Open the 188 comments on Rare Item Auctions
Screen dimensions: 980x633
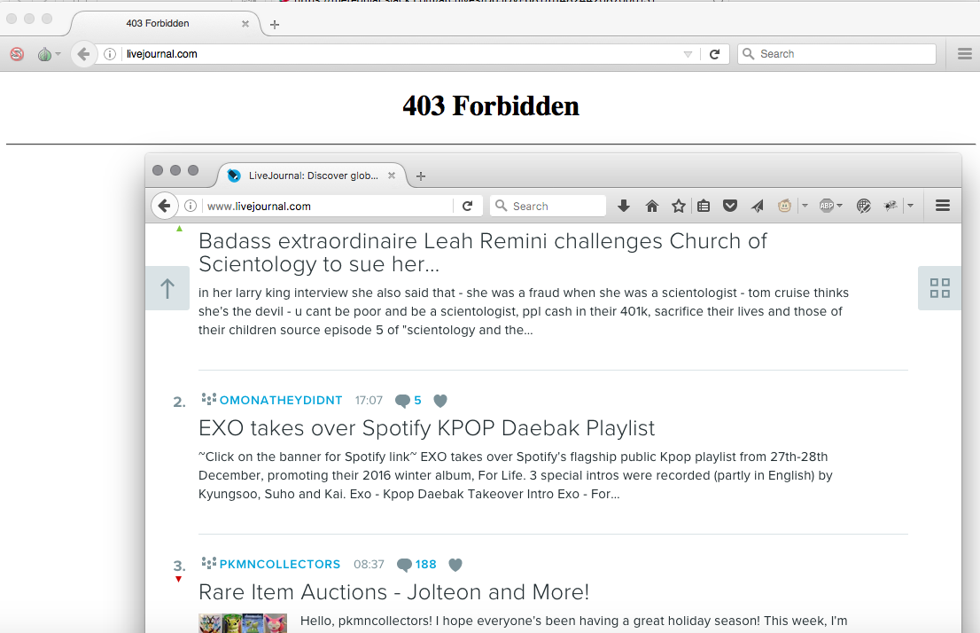click(x=416, y=564)
